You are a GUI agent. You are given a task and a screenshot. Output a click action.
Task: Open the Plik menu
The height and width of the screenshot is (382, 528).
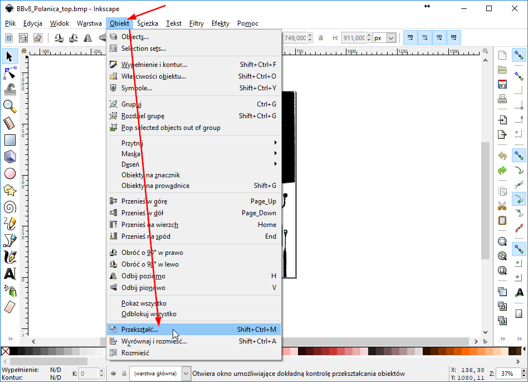[10, 23]
